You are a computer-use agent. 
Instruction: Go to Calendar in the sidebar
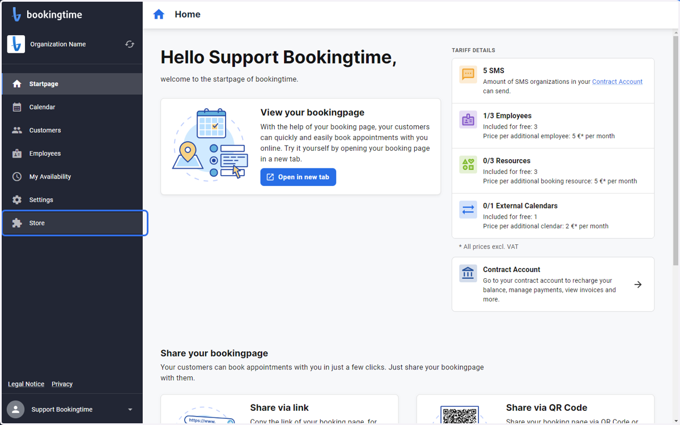coord(72,107)
